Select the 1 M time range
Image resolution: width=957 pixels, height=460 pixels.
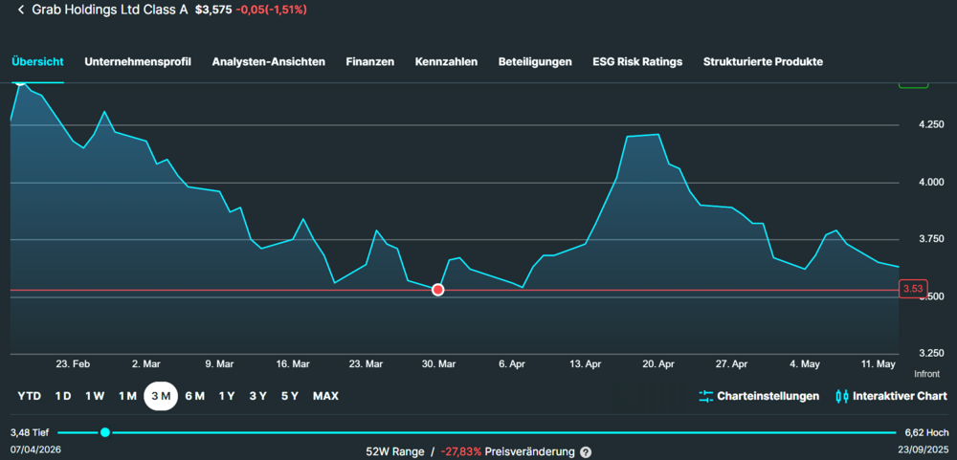(x=127, y=396)
